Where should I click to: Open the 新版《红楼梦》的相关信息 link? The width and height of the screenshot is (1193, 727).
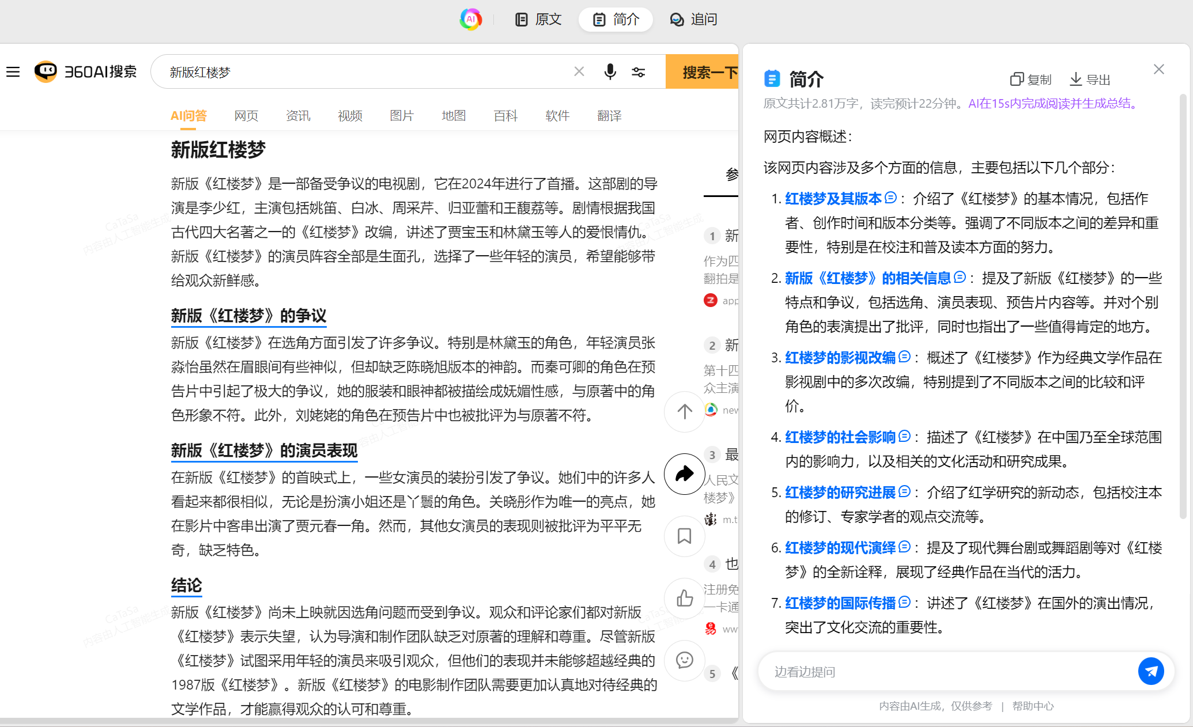point(868,278)
